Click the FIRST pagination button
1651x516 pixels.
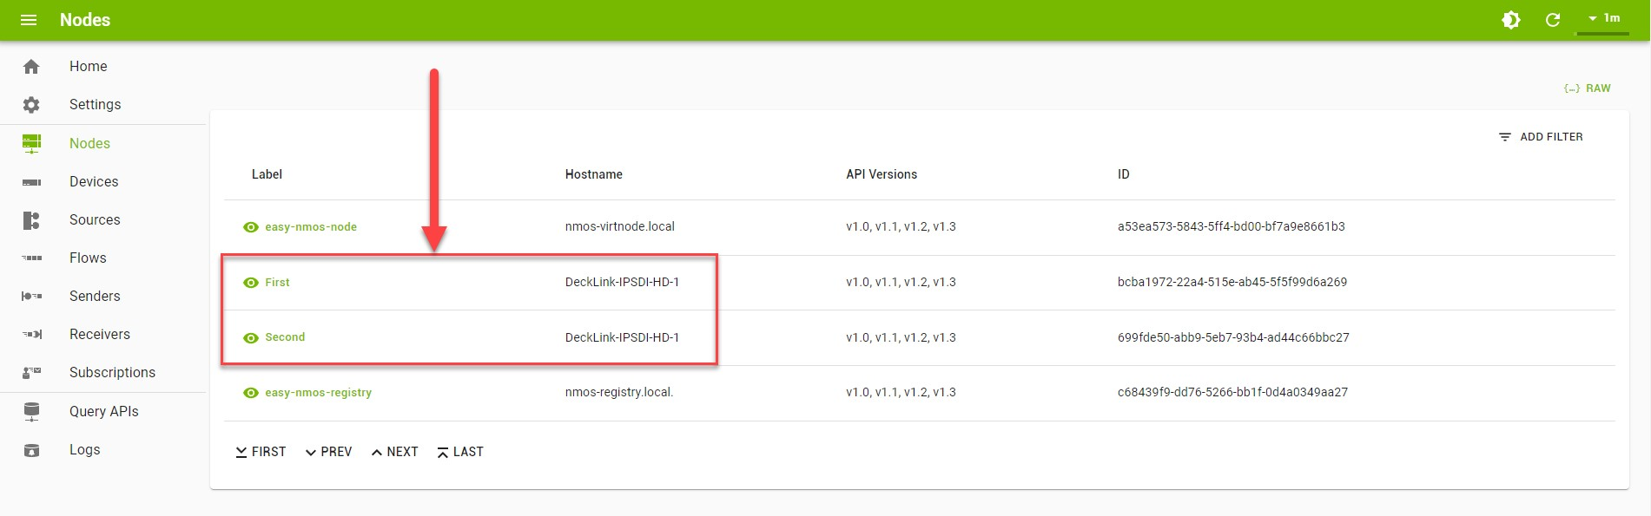pos(261,452)
